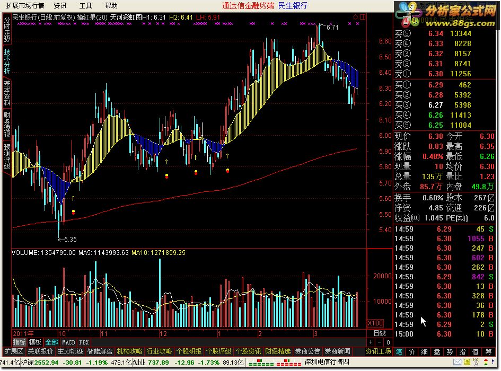Open the 券商新闻 bottom tab
Viewport: 501px width, 371px height.
[x=337, y=351]
